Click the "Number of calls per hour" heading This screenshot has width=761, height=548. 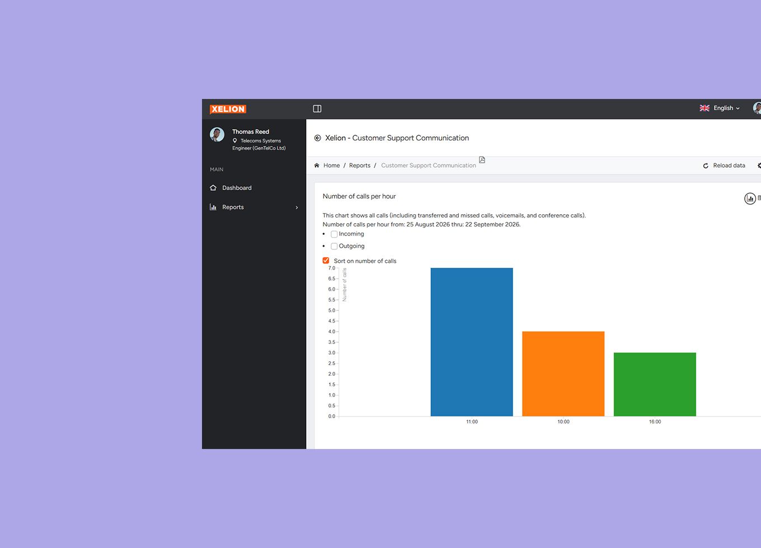tap(359, 196)
